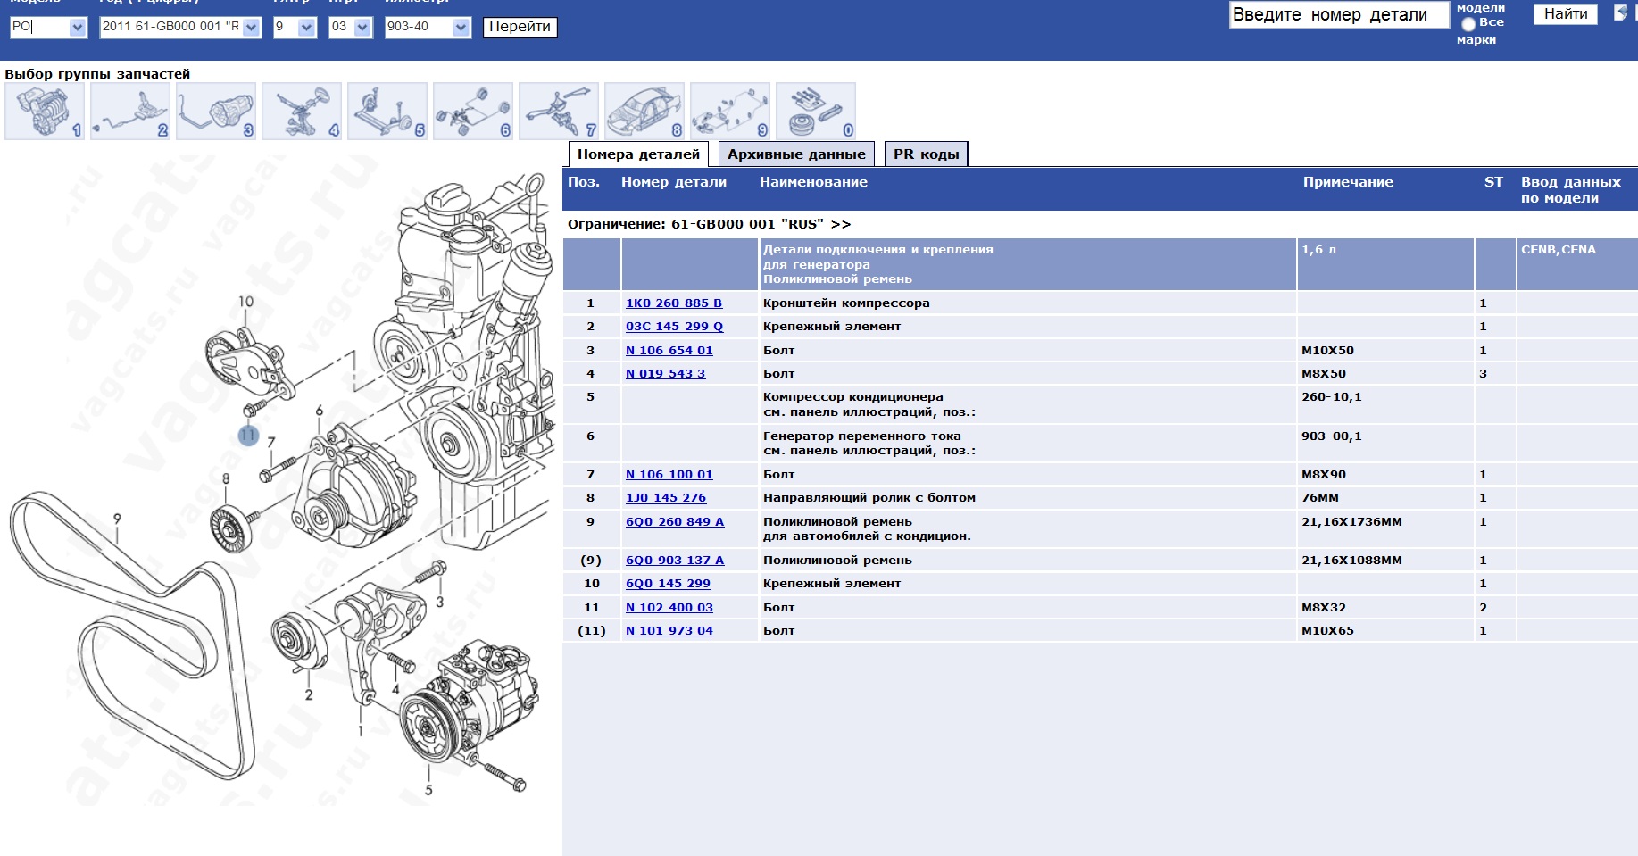
Task: Click the "Наименование" column header
Action: (813, 182)
